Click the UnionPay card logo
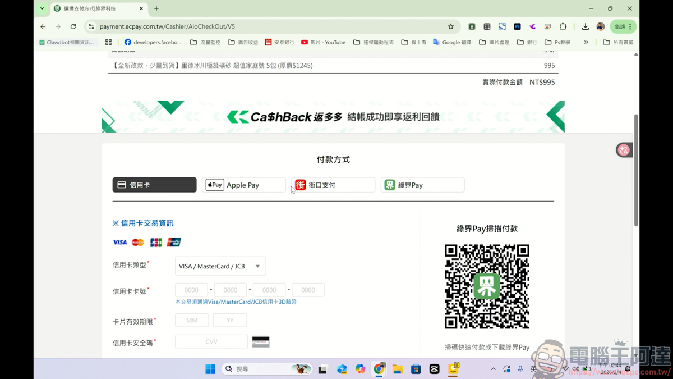The image size is (673, 379). click(x=174, y=243)
